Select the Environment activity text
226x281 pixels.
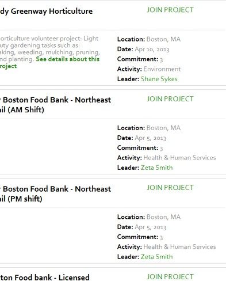tap(162, 69)
